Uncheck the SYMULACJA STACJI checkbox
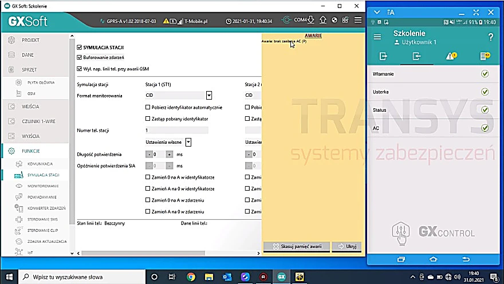 coord(80,47)
